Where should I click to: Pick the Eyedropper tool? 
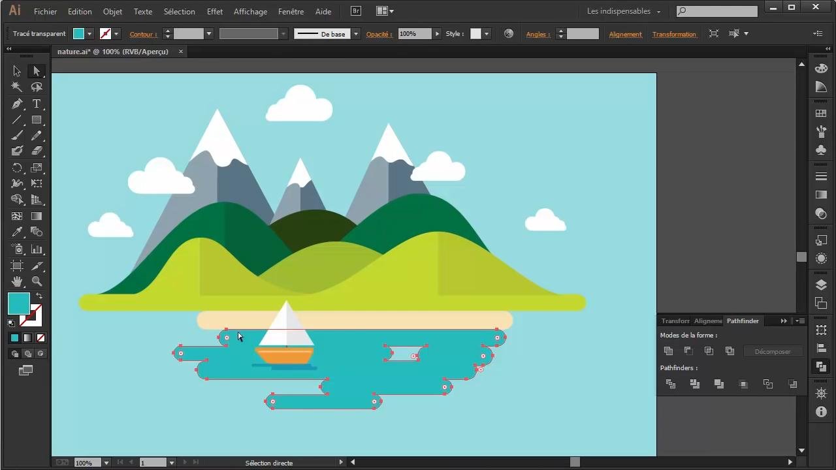pyautogui.click(x=17, y=232)
